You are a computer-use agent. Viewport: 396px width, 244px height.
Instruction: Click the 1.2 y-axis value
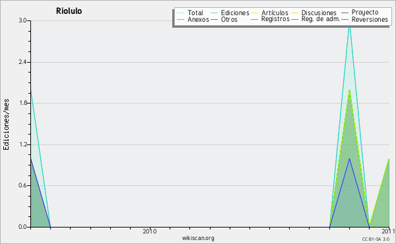(x=22, y=144)
